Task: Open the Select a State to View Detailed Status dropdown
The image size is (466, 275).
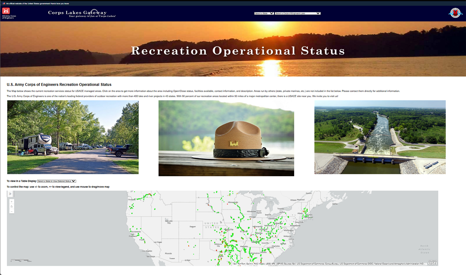Action: pos(56,181)
